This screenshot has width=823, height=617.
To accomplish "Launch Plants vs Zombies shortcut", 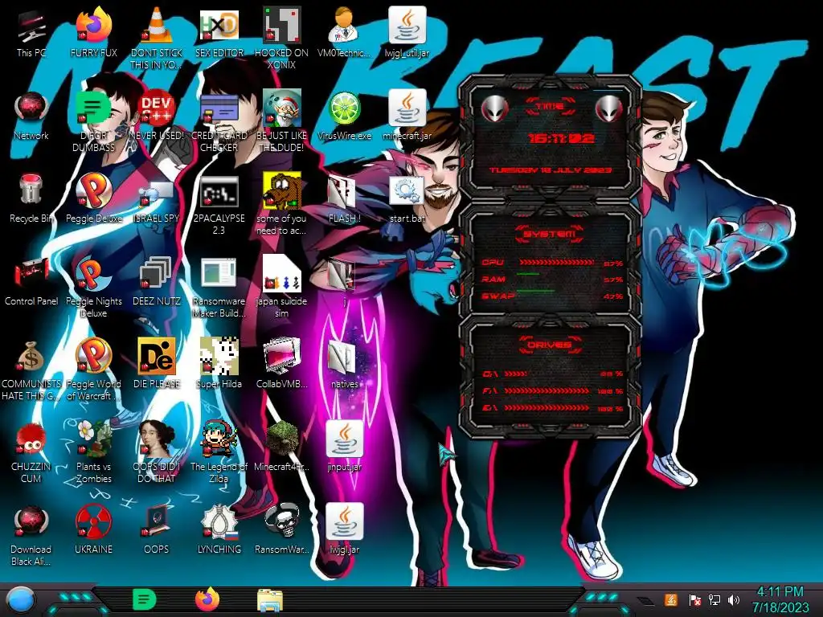I will click(94, 452).
